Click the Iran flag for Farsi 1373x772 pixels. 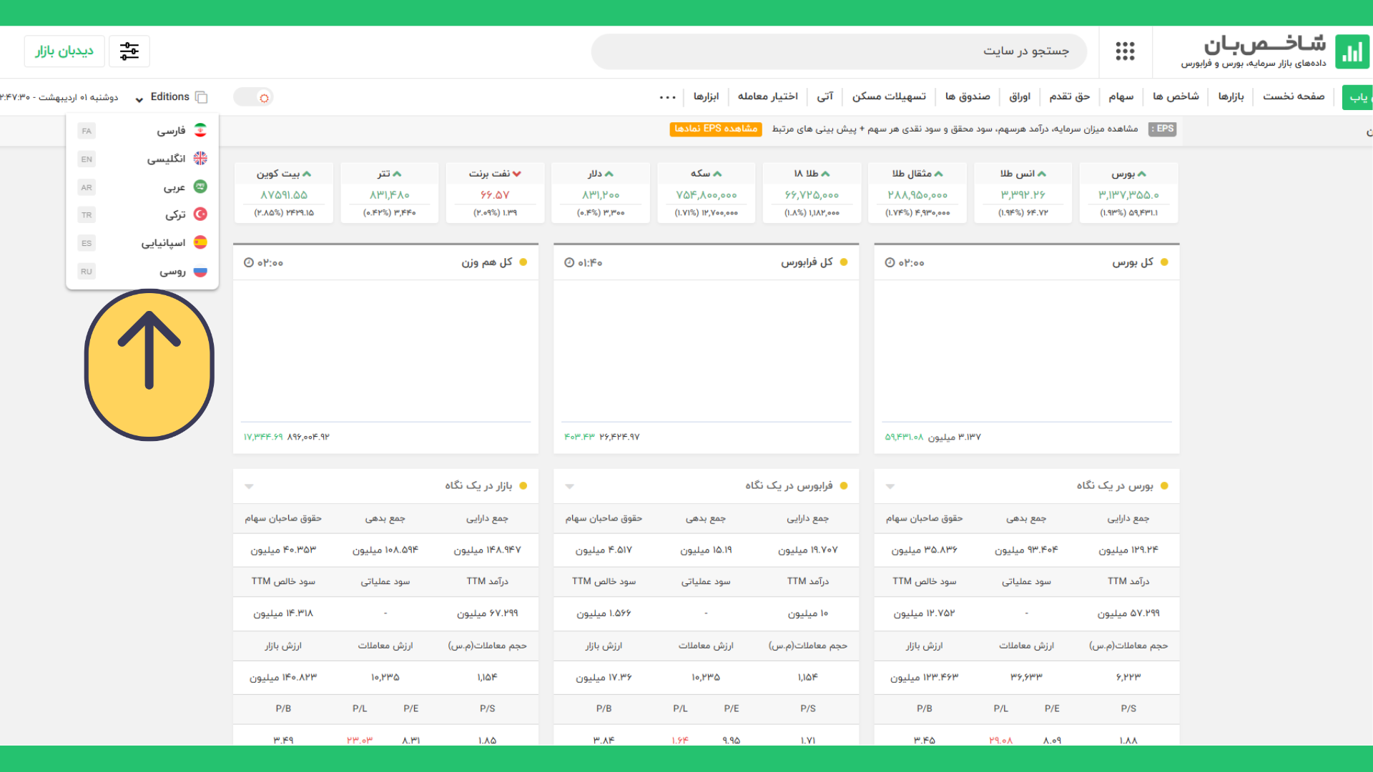click(200, 130)
